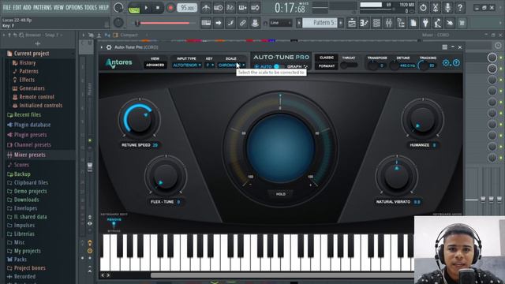The image size is (505, 284).
Task: Click the help question mark icon in toolbar
Action: (x=460, y=7)
